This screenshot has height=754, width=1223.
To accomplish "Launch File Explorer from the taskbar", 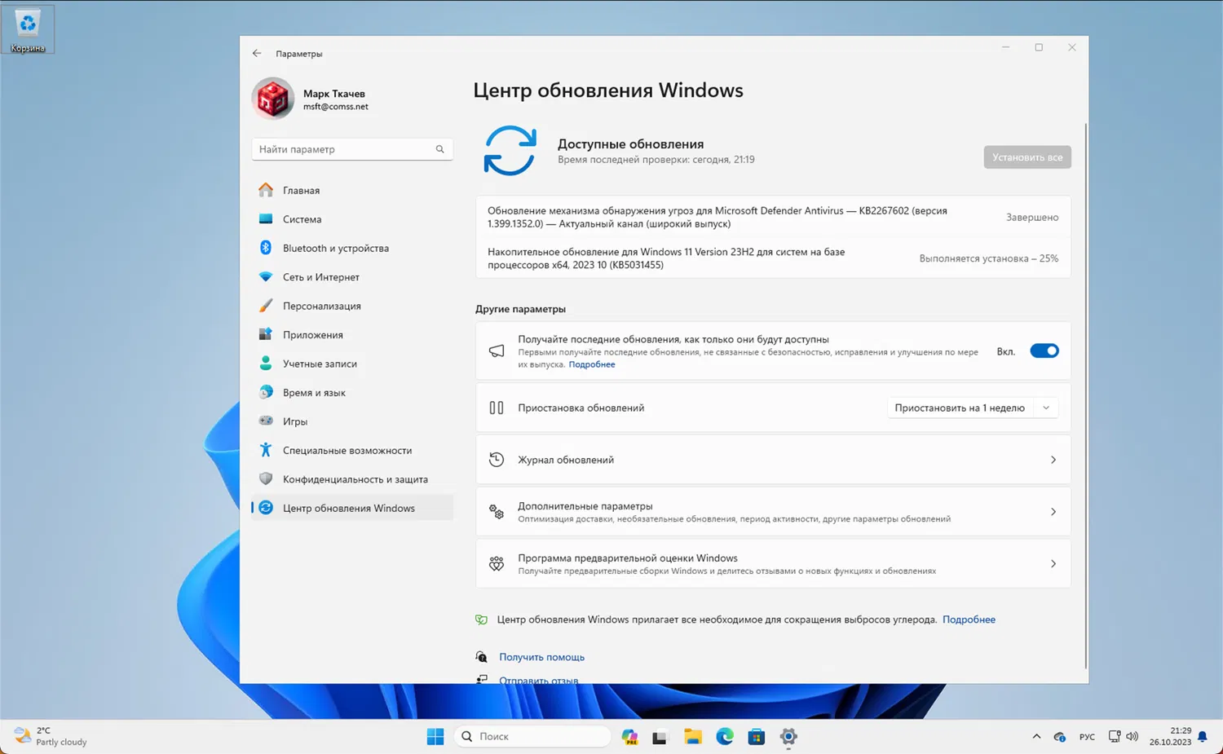I will coord(693,737).
